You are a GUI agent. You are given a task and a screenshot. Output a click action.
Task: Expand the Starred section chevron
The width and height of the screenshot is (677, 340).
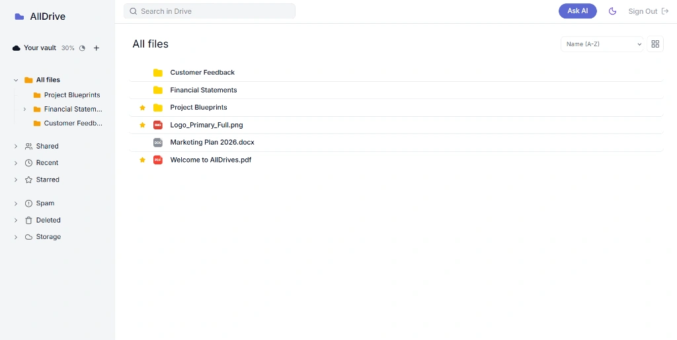(x=16, y=180)
